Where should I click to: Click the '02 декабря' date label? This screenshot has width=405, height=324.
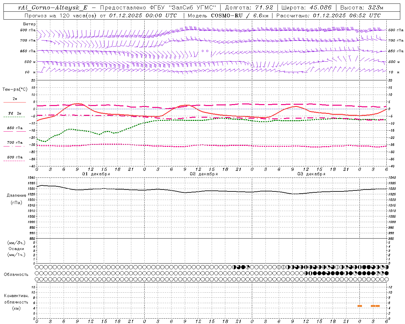pyautogui.click(x=204, y=174)
